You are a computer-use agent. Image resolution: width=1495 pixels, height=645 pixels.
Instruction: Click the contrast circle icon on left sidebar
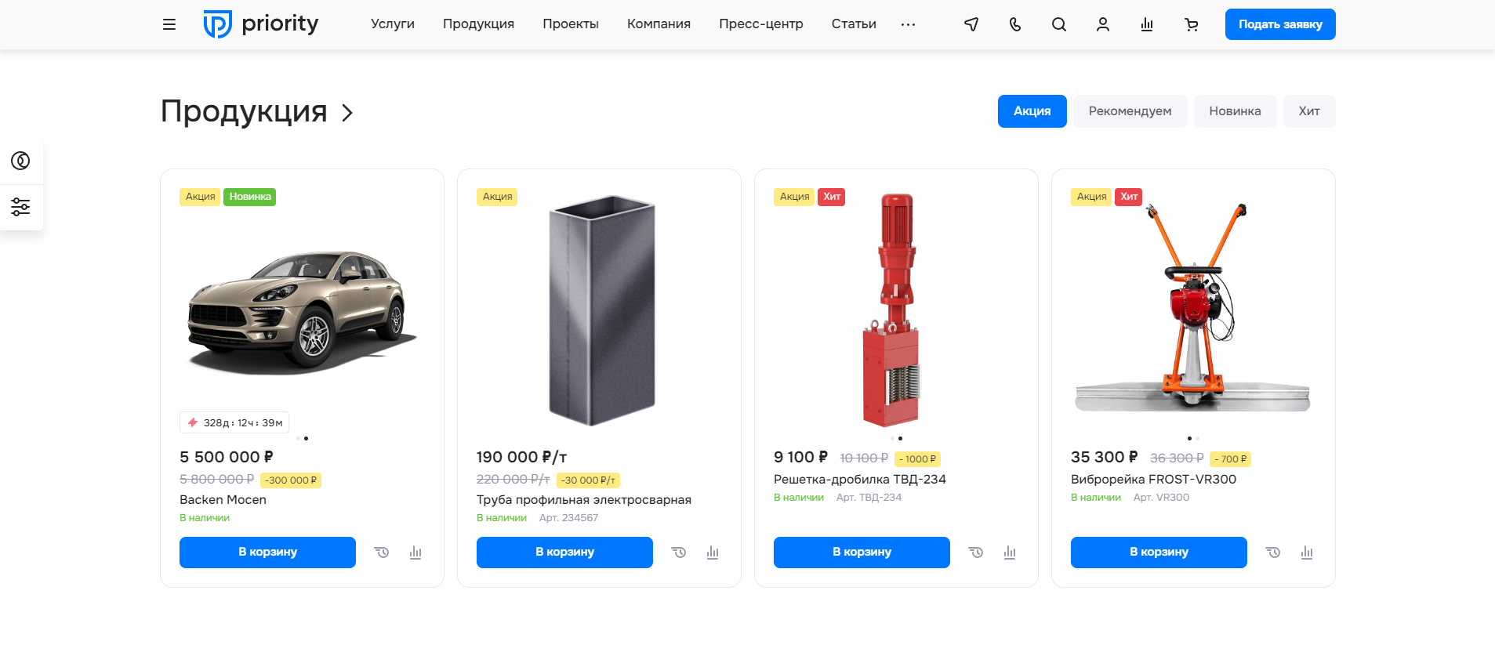(x=20, y=161)
